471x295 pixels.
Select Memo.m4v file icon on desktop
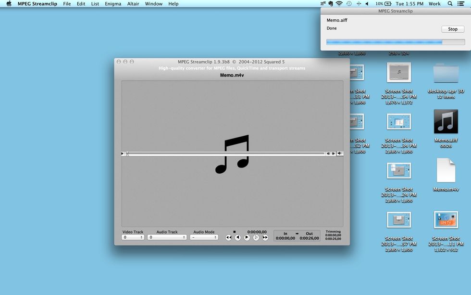[x=446, y=170]
